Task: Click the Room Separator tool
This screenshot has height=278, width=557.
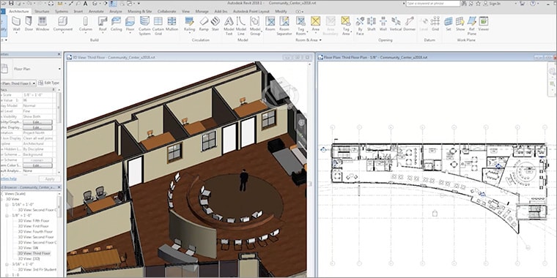Action: (x=284, y=26)
